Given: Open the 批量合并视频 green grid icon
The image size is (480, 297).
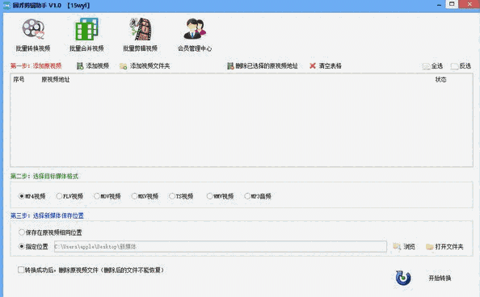Looking at the screenshot, I should coord(87,29).
